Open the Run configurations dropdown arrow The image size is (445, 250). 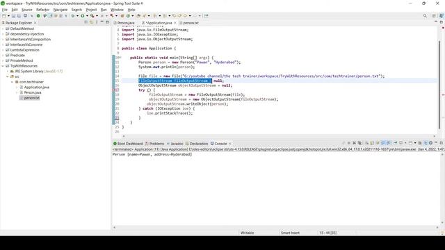pos(87,16)
